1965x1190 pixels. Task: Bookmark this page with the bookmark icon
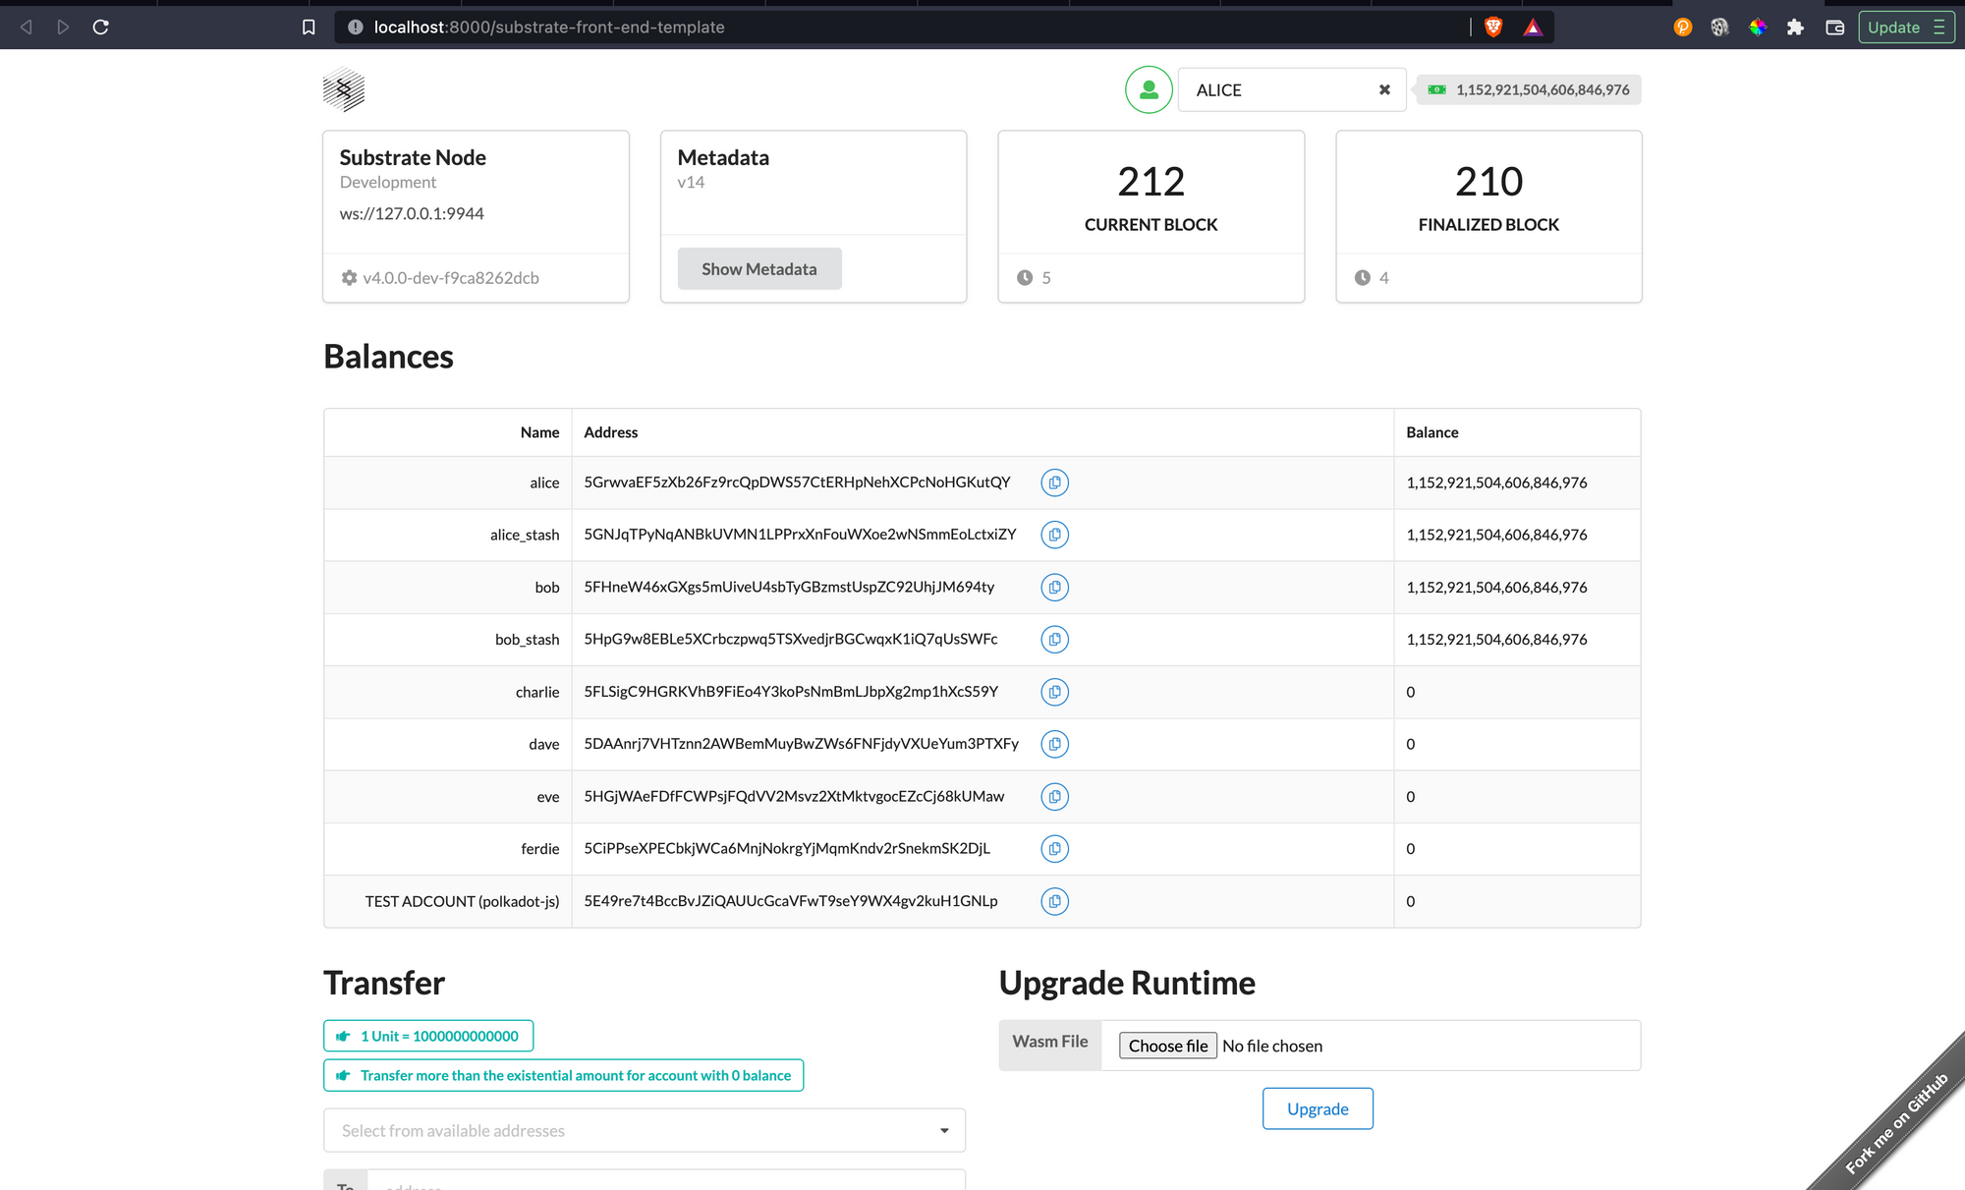[x=309, y=28]
